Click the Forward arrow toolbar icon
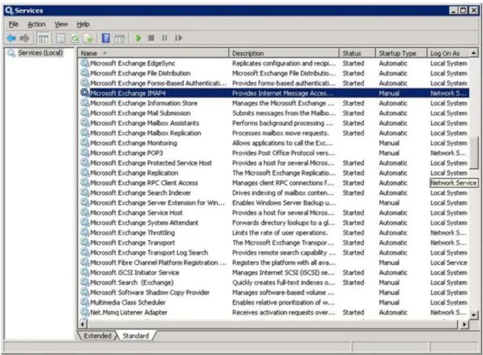The width and height of the screenshot is (483, 355). [25, 38]
